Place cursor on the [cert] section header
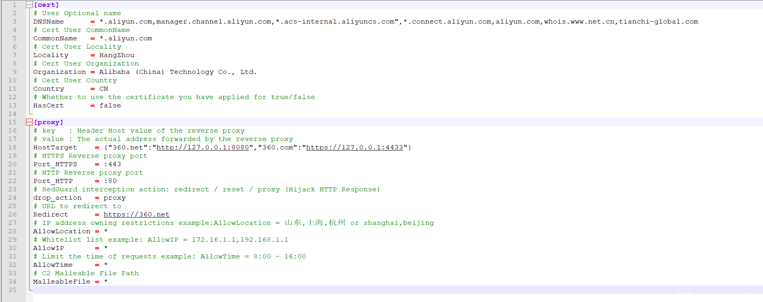Image resolution: width=763 pixels, height=302 pixels. tap(46, 5)
